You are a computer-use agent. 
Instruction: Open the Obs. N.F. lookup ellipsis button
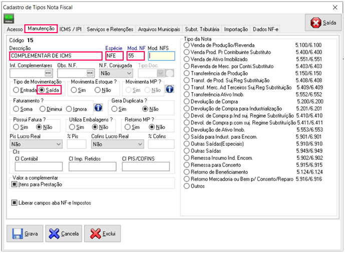91,73
